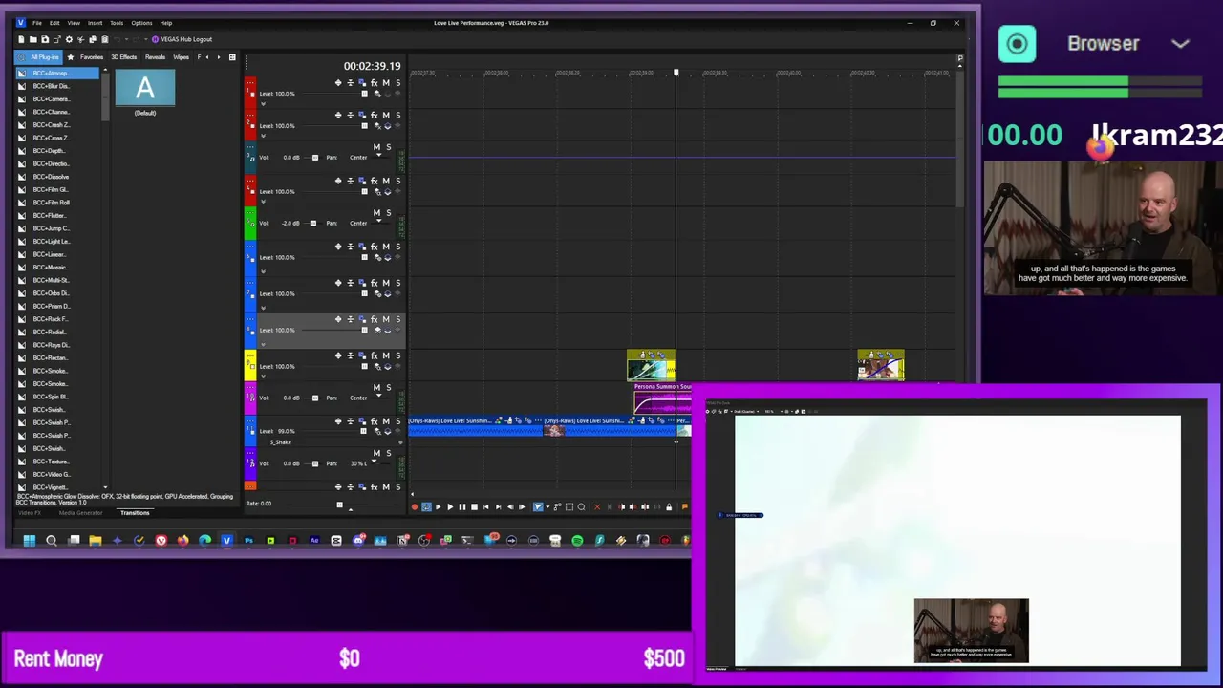Click the Open project folder icon

click(32, 39)
